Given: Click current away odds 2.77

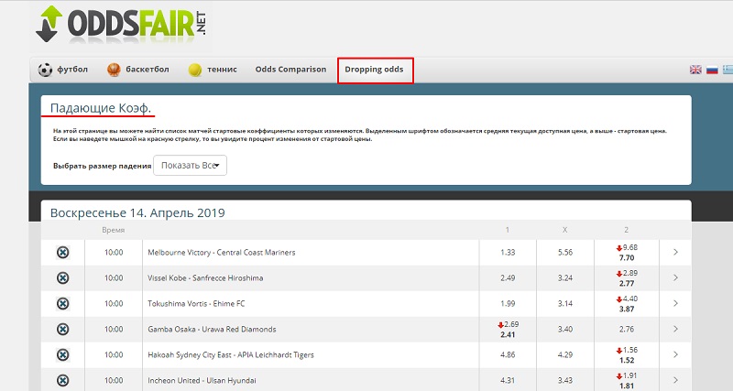Looking at the screenshot, I should (627, 284).
